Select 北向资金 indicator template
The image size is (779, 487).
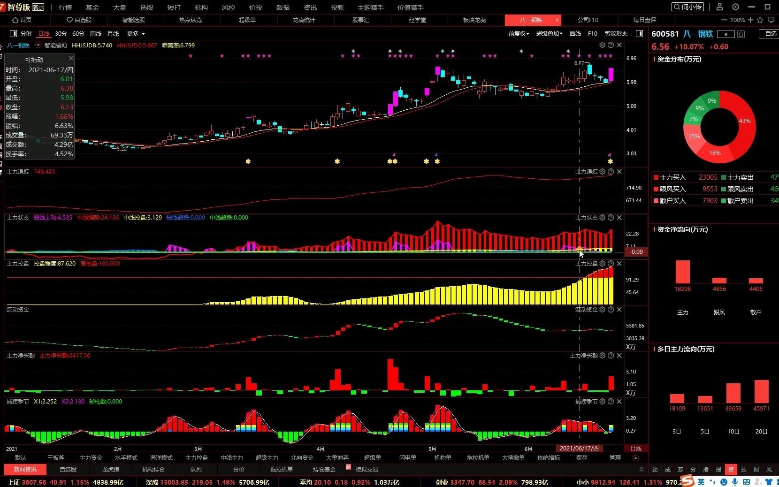tap(302, 458)
